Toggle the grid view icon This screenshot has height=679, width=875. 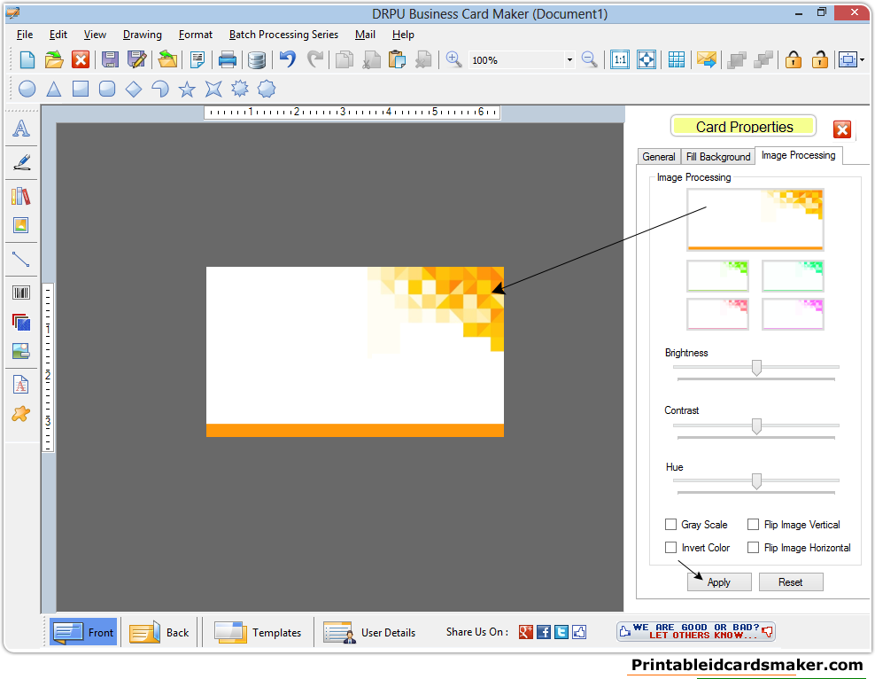[677, 59]
